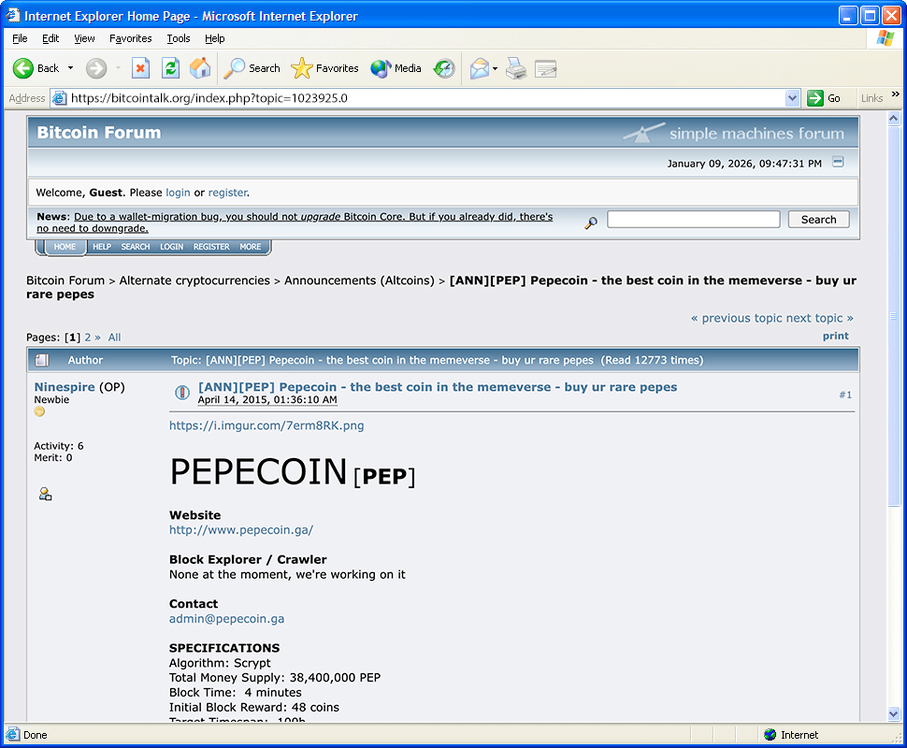Image resolution: width=907 pixels, height=748 pixels.
Task: Click the Print icon on the toolbar
Action: pos(515,67)
